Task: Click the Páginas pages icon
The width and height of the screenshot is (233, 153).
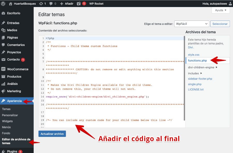Action: coord(3,38)
